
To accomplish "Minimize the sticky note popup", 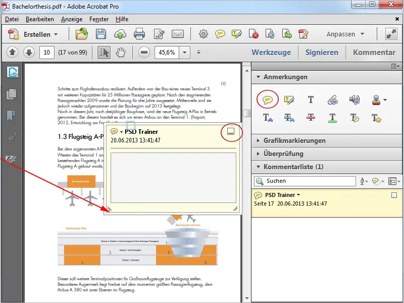I will (231, 132).
